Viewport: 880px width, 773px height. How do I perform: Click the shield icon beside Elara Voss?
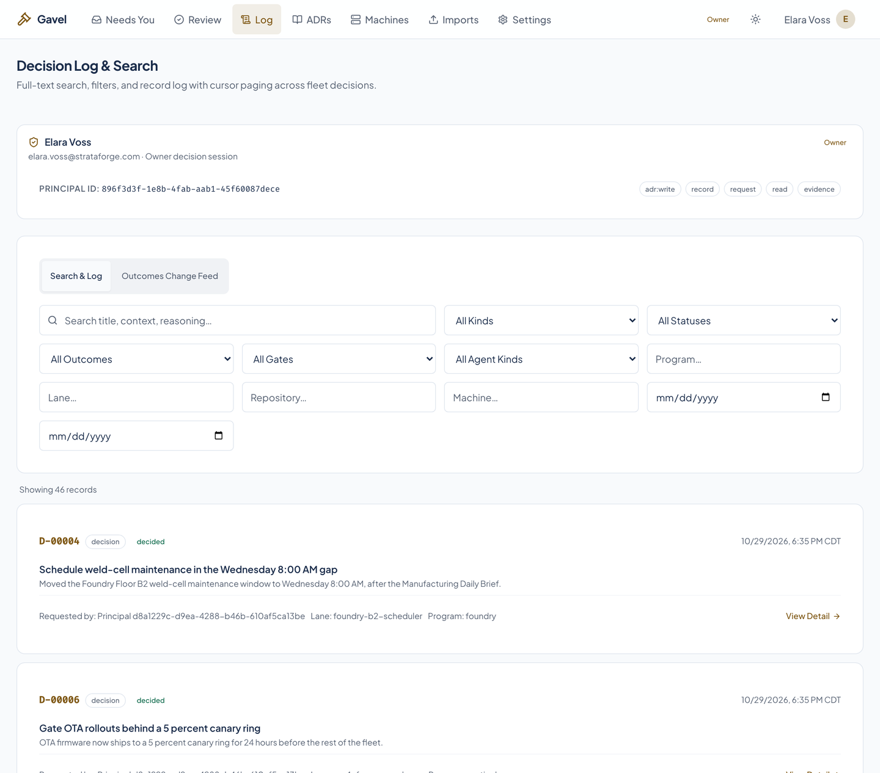34,142
